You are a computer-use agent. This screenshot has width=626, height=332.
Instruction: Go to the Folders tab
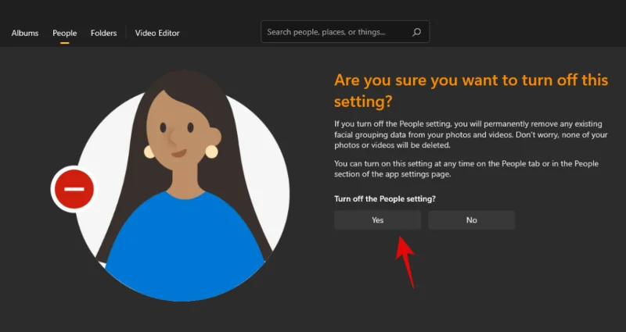tap(103, 33)
